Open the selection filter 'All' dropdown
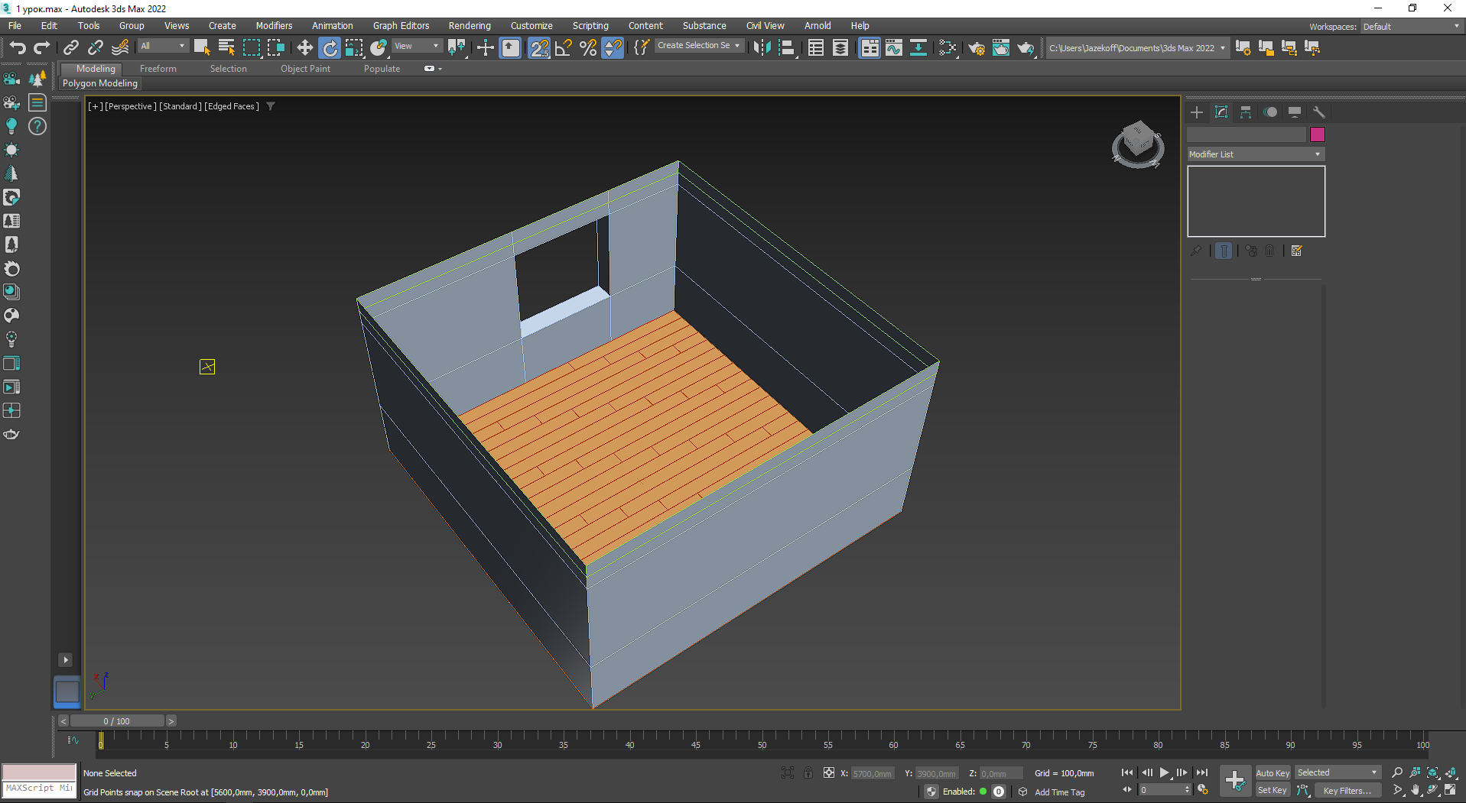Viewport: 1466px width, 803px height. (163, 47)
